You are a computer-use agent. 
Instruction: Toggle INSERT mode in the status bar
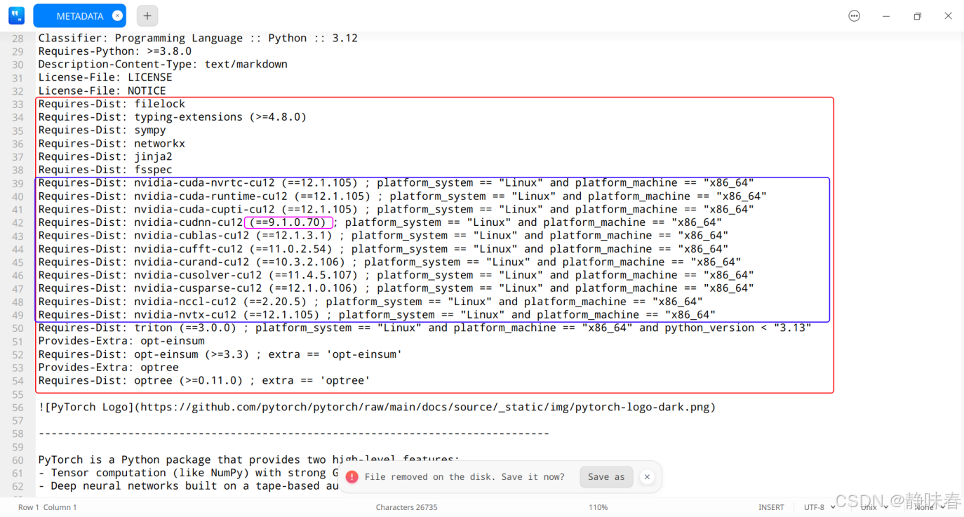(771, 506)
